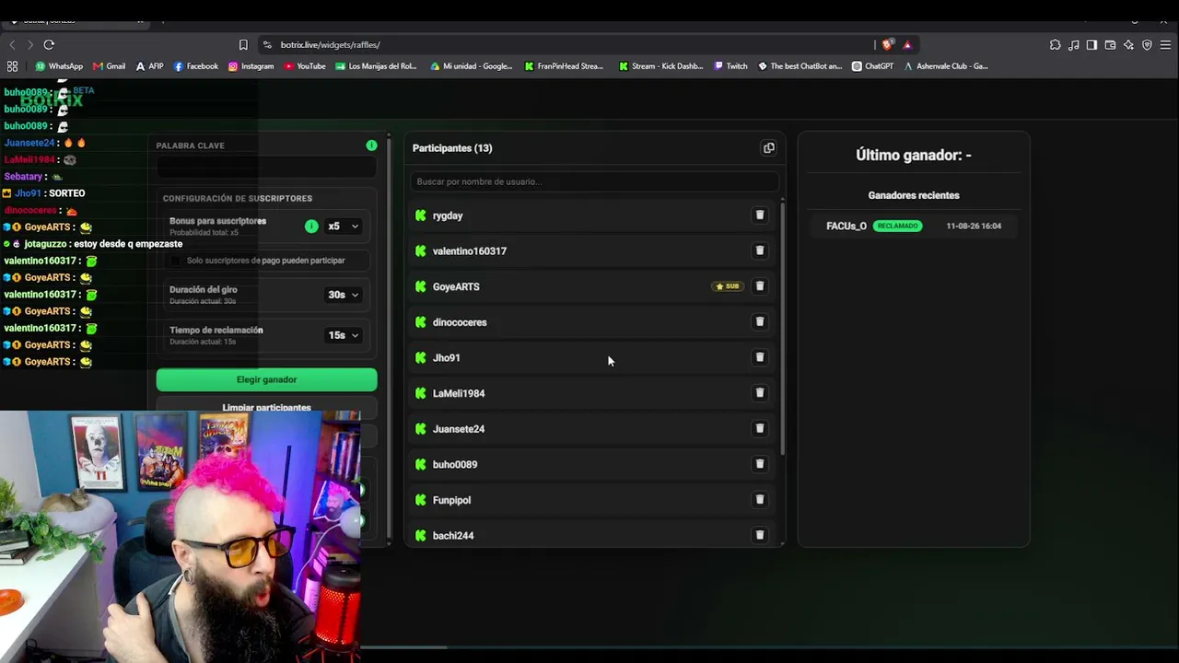Open the bookmarks apps grid icon
Screen dimensions: 1179x663
click(x=12, y=66)
